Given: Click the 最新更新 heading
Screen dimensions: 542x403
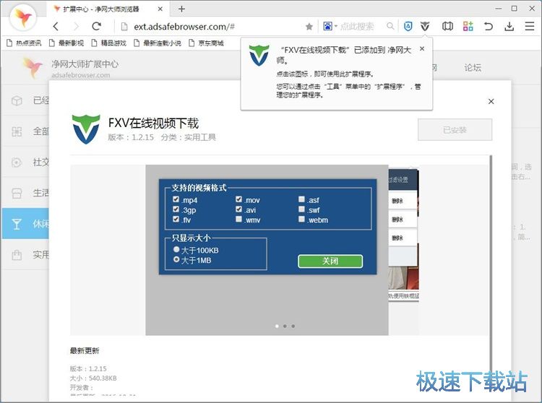Looking at the screenshot, I should pos(85,351).
